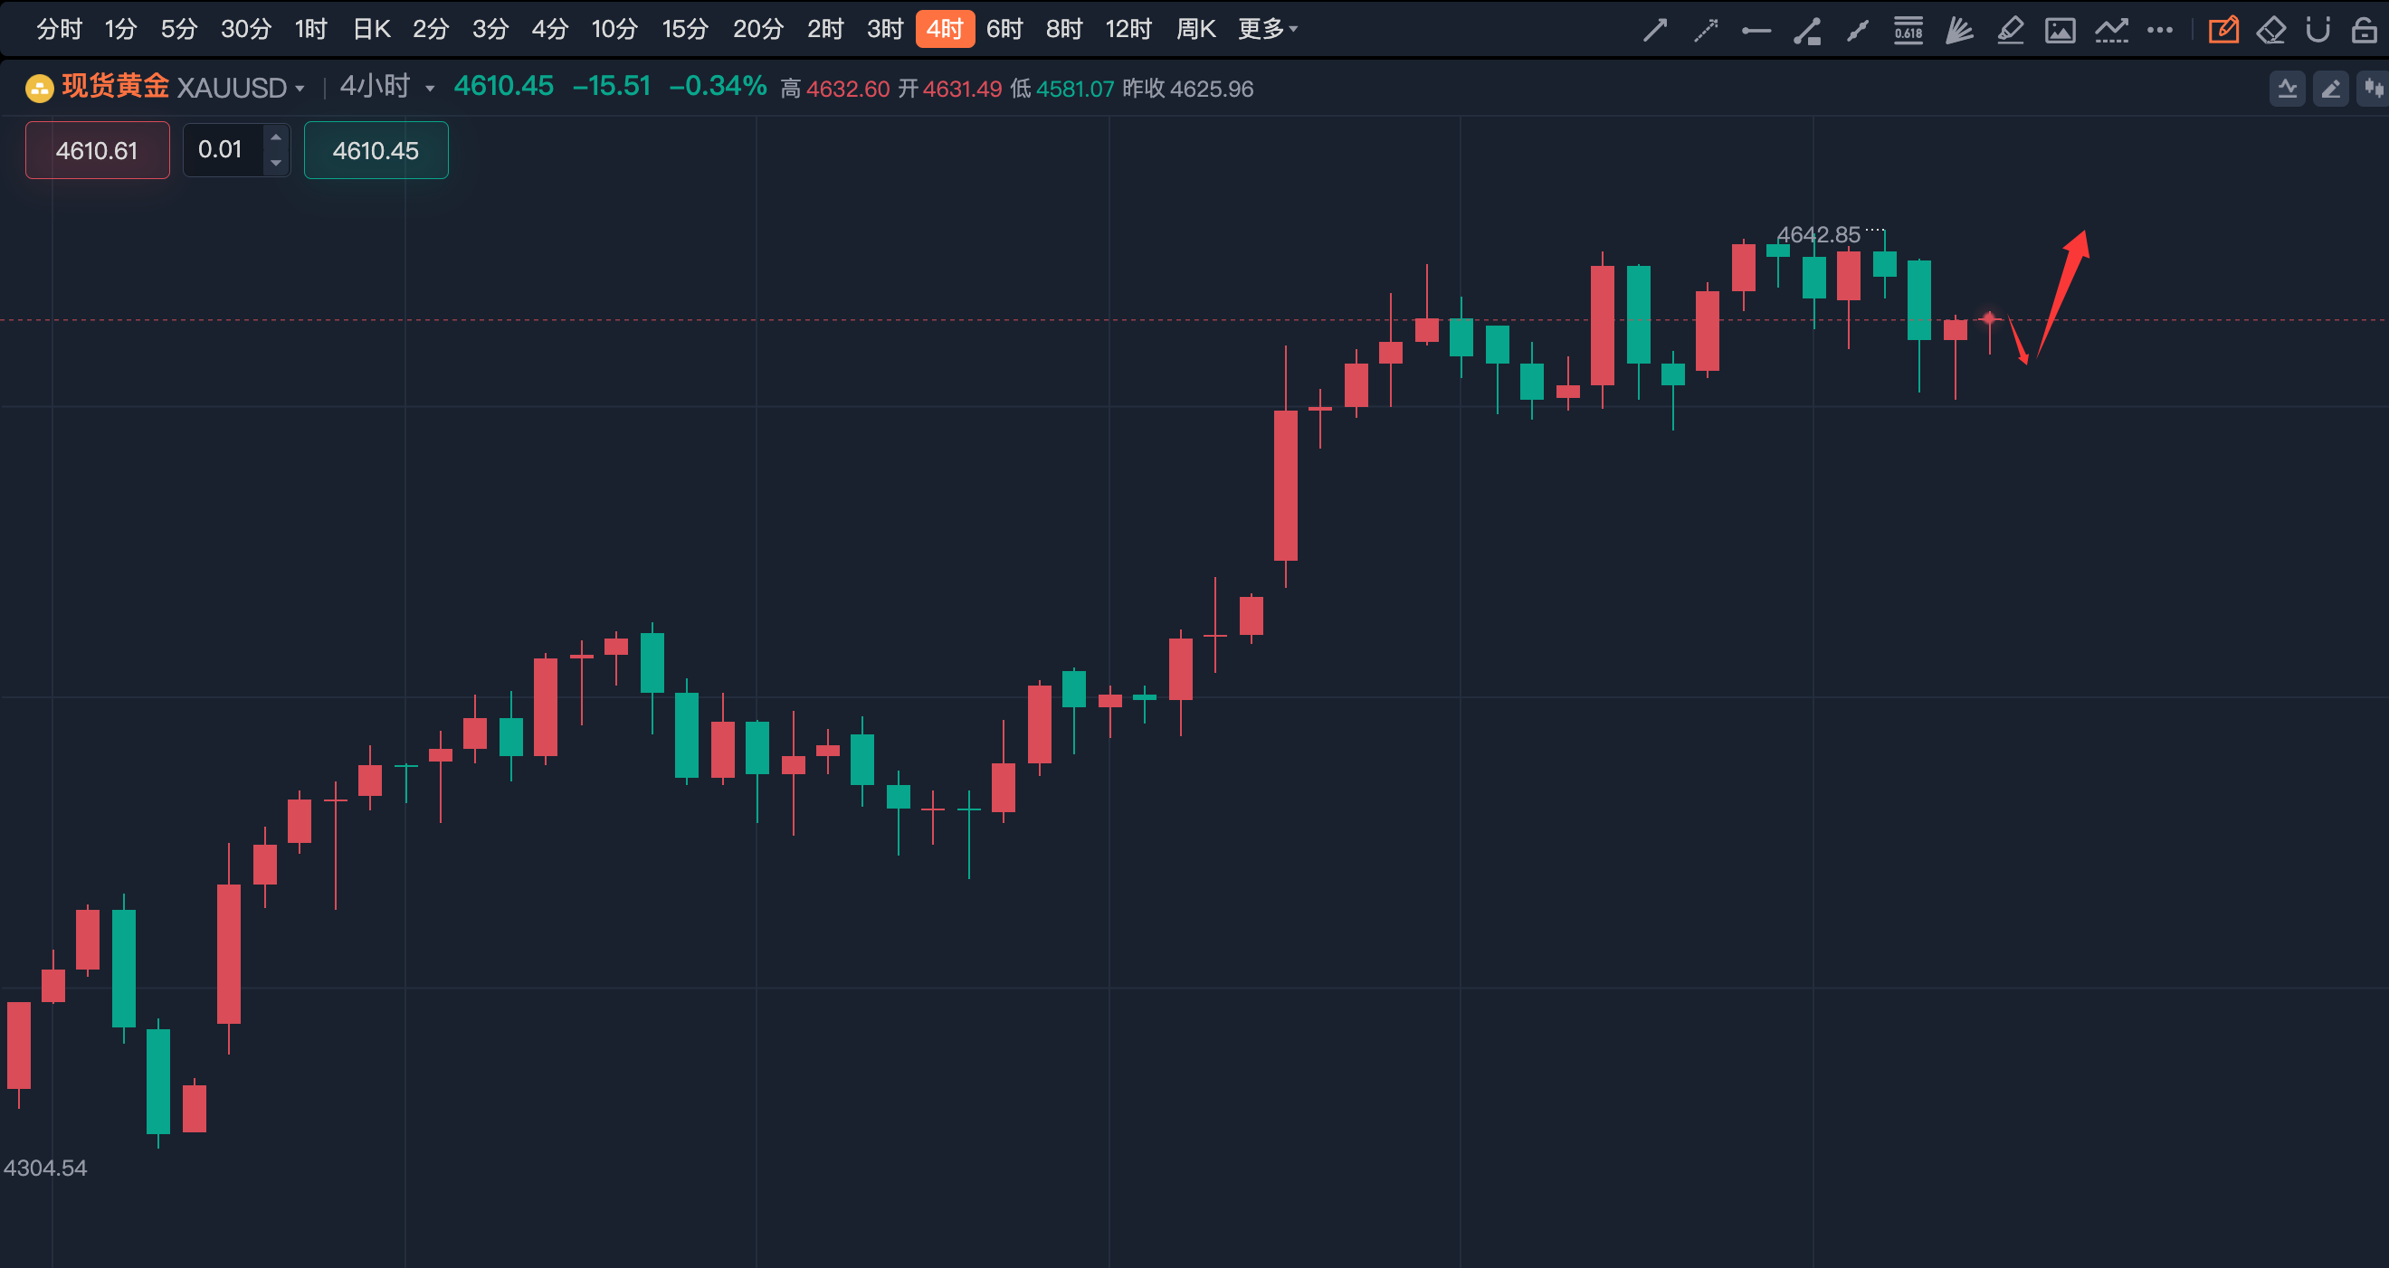Click the eraser tool icon
This screenshot has width=2389, height=1268.
pos(2271,31)
